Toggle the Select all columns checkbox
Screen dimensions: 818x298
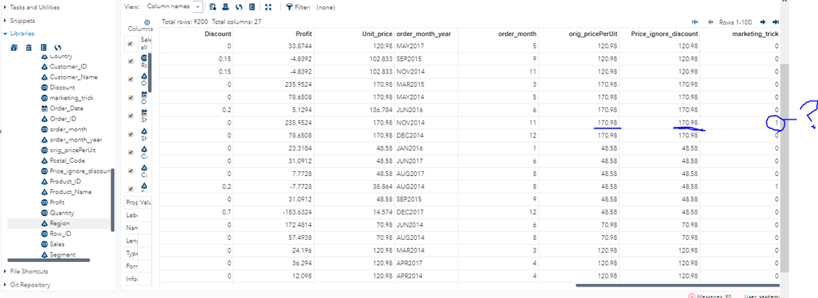[x=130, y=44]
